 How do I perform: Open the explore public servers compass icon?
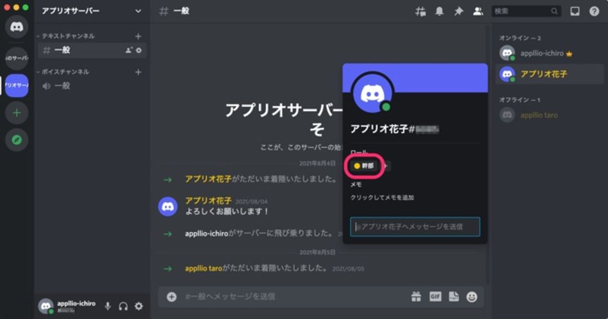17,140
